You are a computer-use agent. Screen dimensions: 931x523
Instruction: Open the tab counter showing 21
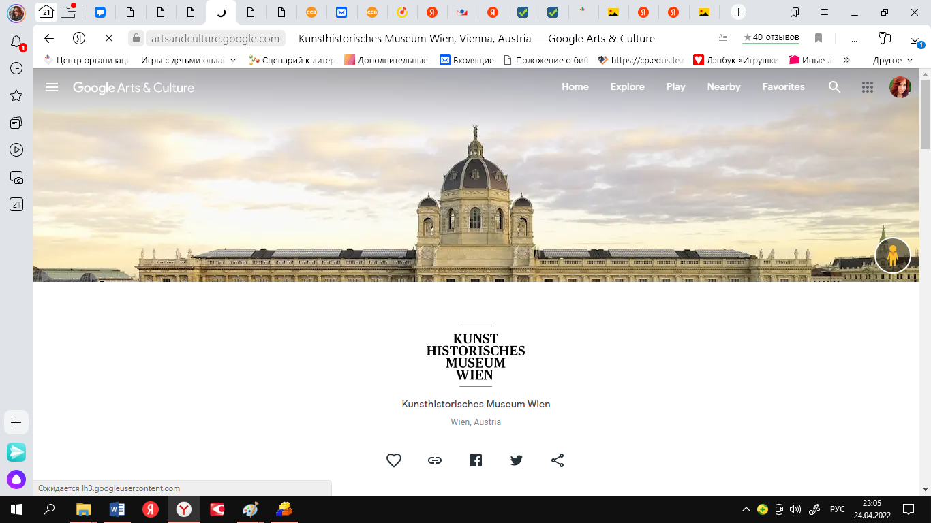coord(46,12)
